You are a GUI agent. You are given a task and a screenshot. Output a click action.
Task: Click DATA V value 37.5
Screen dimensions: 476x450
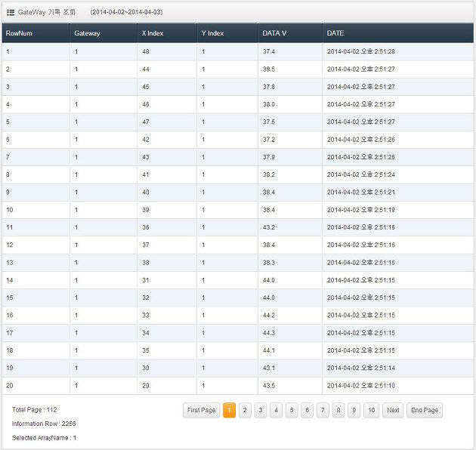269,122
